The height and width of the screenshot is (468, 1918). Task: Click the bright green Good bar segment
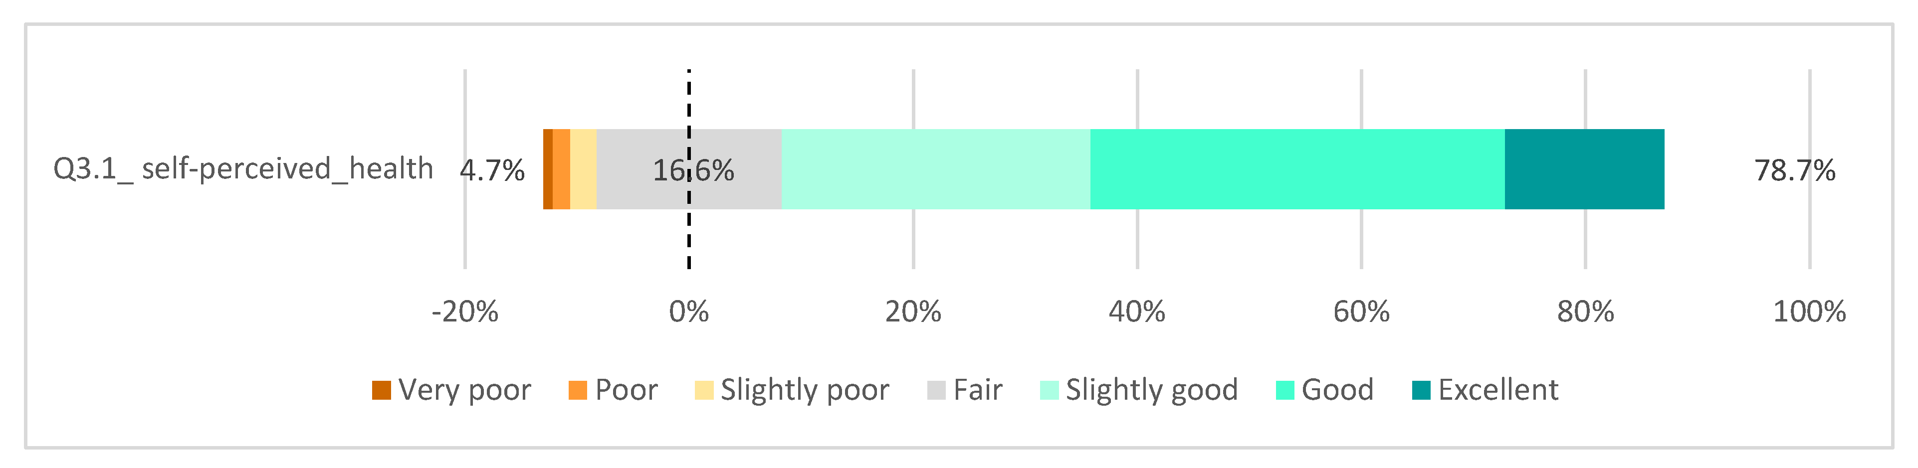1297,169
